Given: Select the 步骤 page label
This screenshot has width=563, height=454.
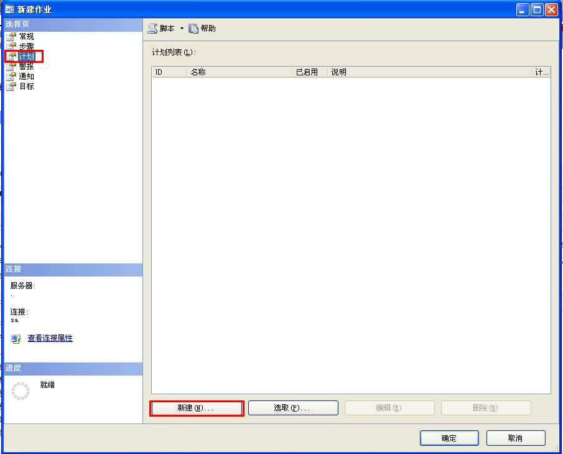Looking at the screenshot, I should [26, 46].
